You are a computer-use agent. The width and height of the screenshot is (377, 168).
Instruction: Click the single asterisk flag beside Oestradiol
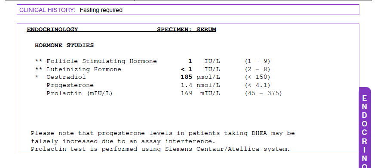coord(37,77)
